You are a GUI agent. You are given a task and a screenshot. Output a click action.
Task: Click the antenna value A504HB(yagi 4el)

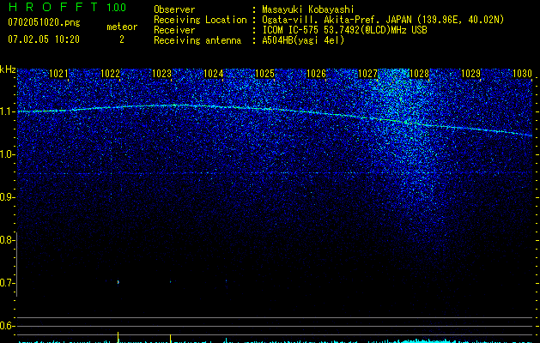(303, 40)
